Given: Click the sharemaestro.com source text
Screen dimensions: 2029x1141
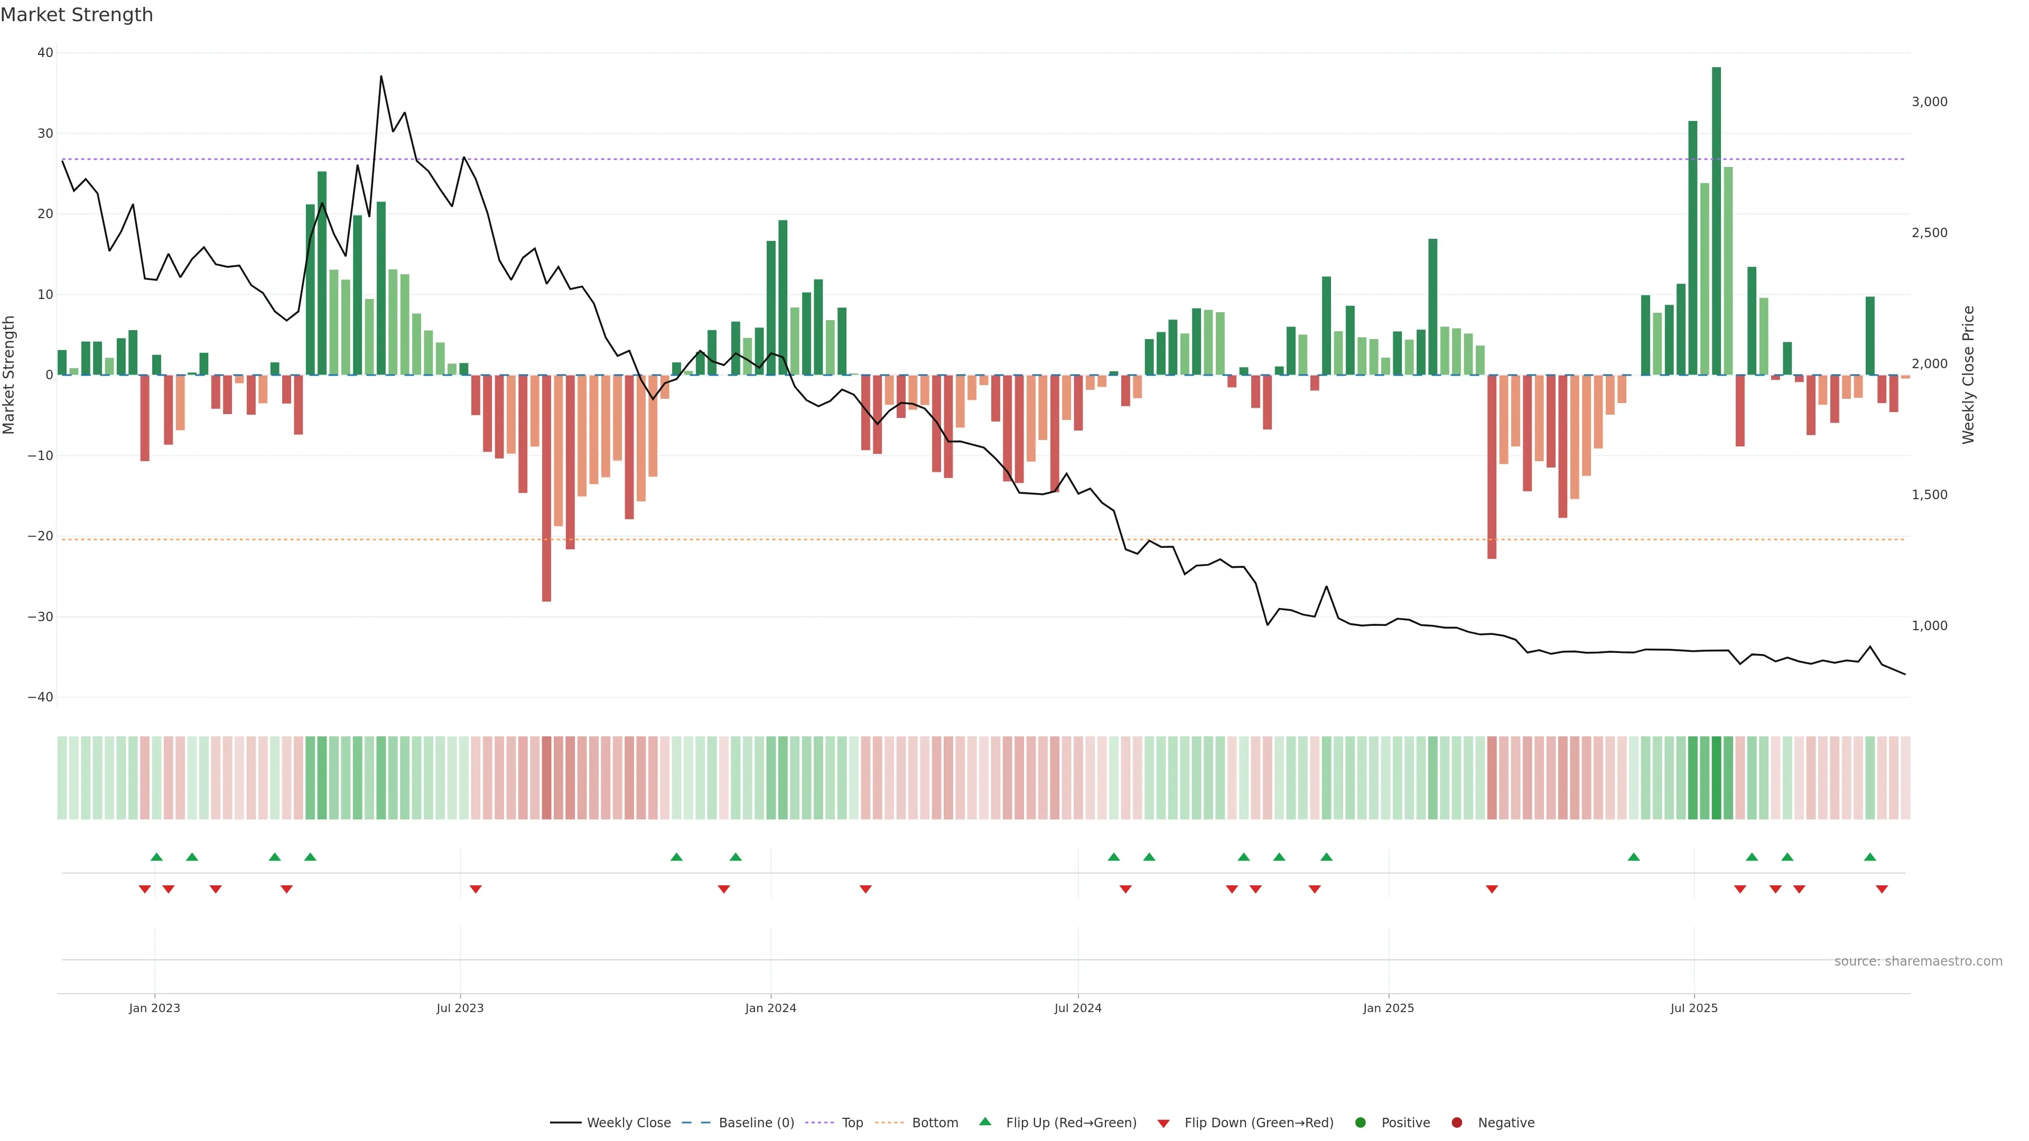Looking at the screenshot, I should tap(1918, 961).
